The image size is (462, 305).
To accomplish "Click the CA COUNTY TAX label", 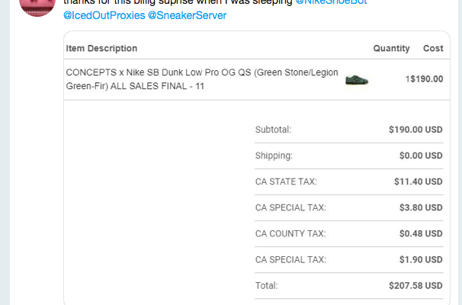I will (x=290, y=233).
